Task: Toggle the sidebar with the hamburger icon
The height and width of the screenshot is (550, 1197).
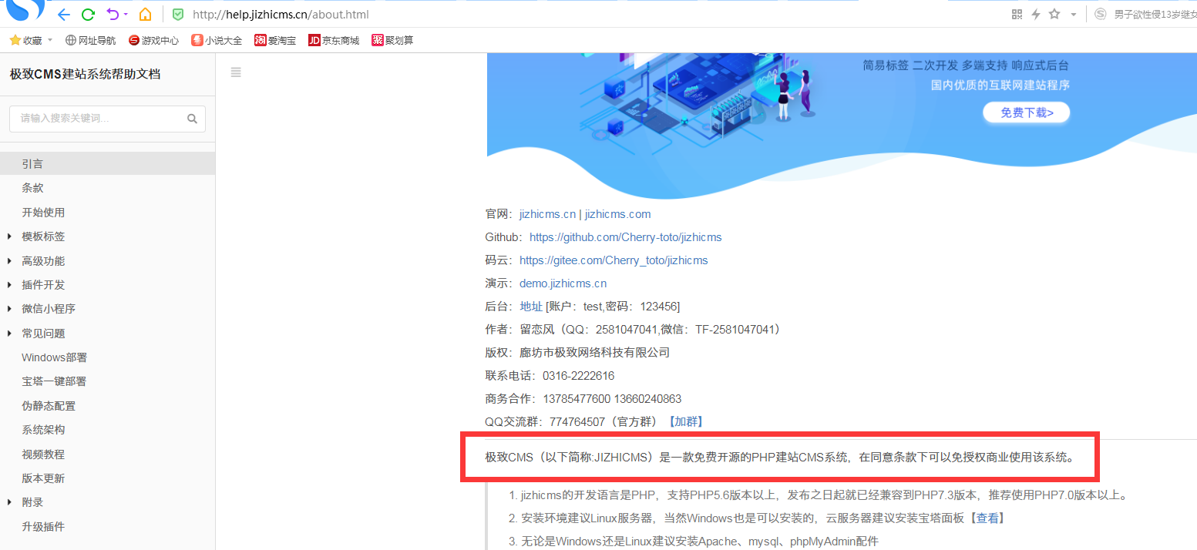Action: pyautogui.click(x=236, y=72)
